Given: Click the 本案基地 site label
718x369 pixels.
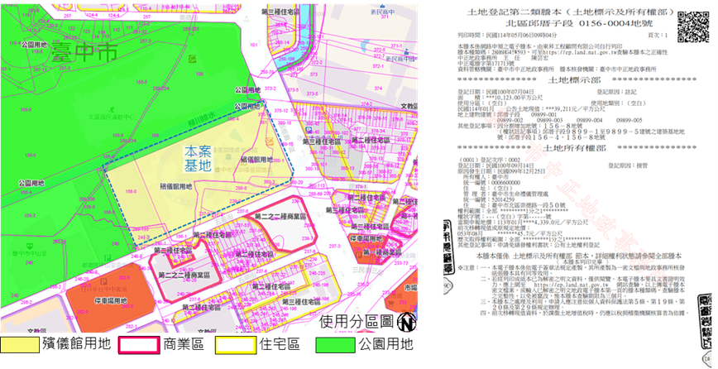Looking at the screenshot, I should (x=198, y=159).
